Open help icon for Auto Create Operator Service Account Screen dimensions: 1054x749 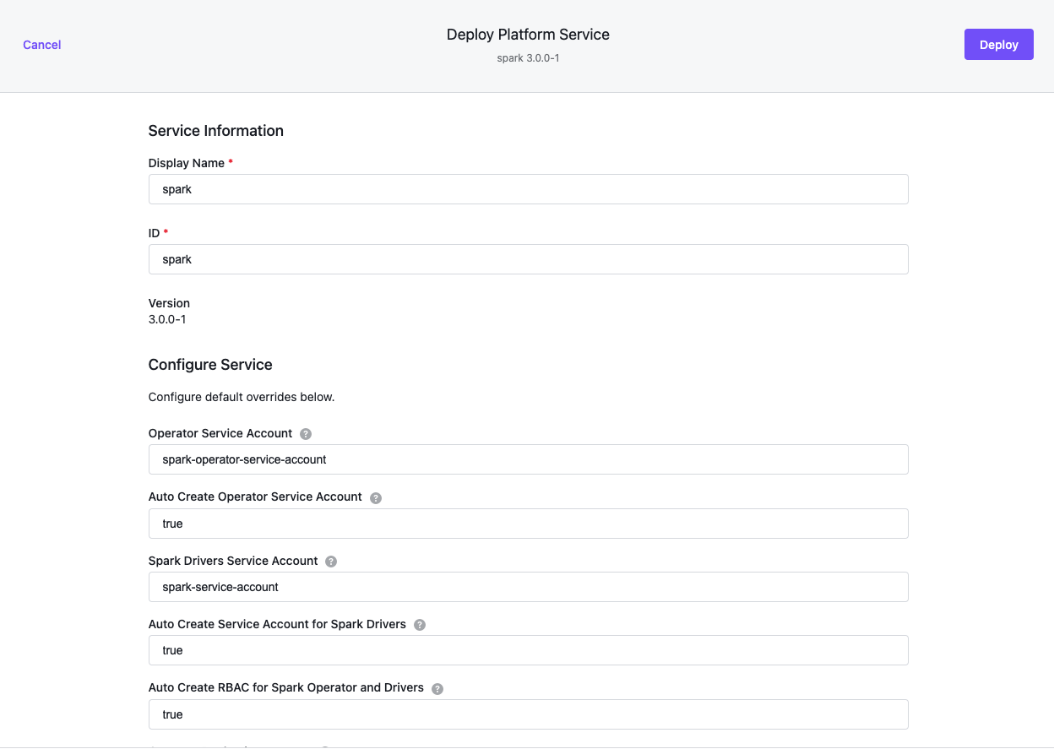tap(376, 498)
